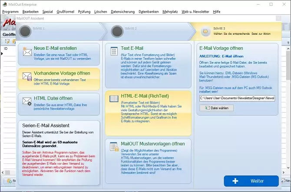Click the file path input field
Screen dimensions: 291x192
coord(237,98)
